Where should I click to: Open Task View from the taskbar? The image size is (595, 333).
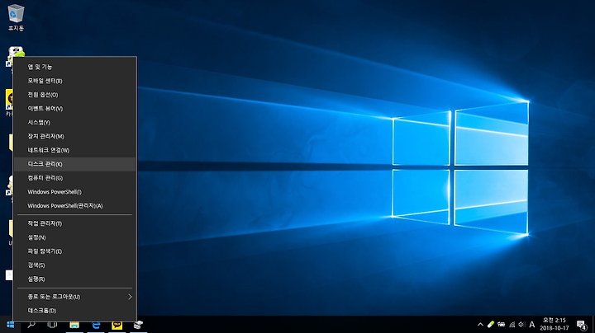(52, 325)
